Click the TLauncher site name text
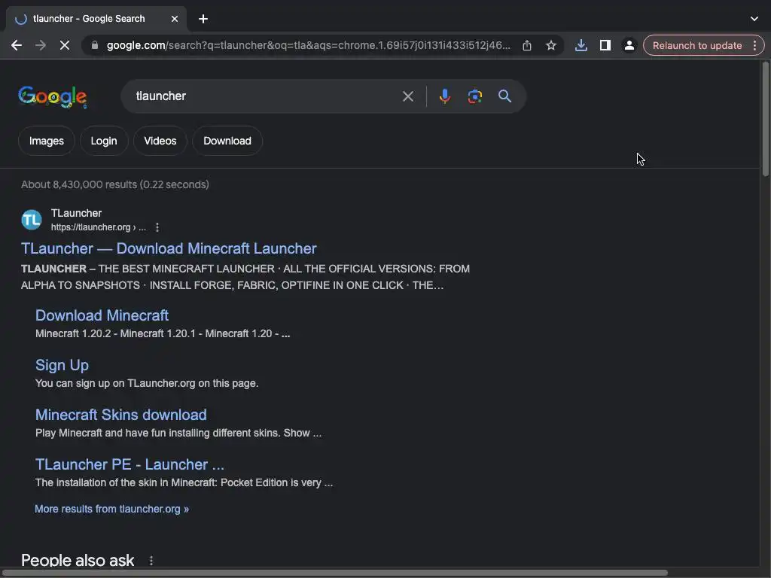This screenshot has height=578, width=771. pyautogui.click(x=76, y=213)
